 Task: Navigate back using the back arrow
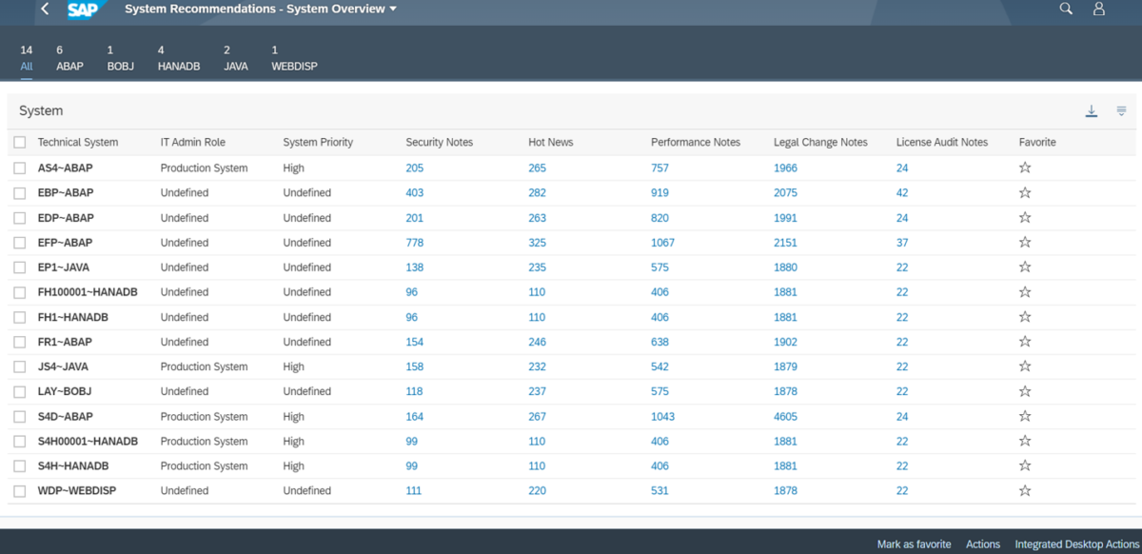(45, 9)
